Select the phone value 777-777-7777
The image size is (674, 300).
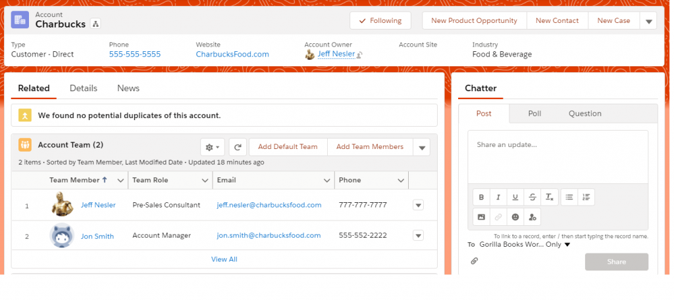tap(363, 205)
